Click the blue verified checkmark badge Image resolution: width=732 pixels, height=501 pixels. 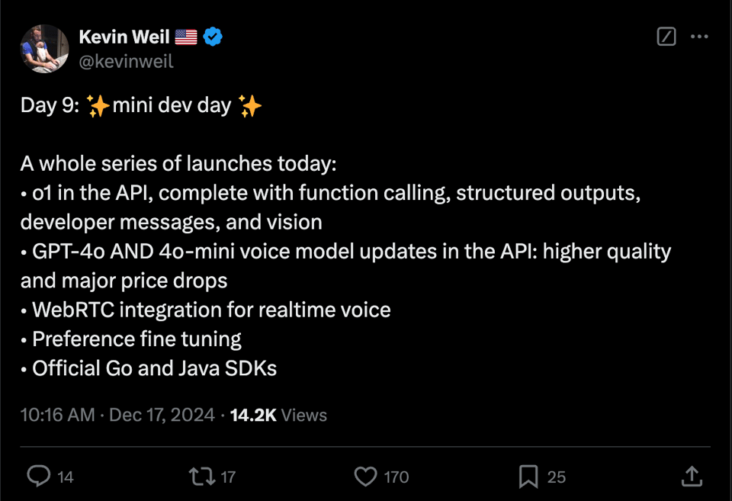pos(213,37)
